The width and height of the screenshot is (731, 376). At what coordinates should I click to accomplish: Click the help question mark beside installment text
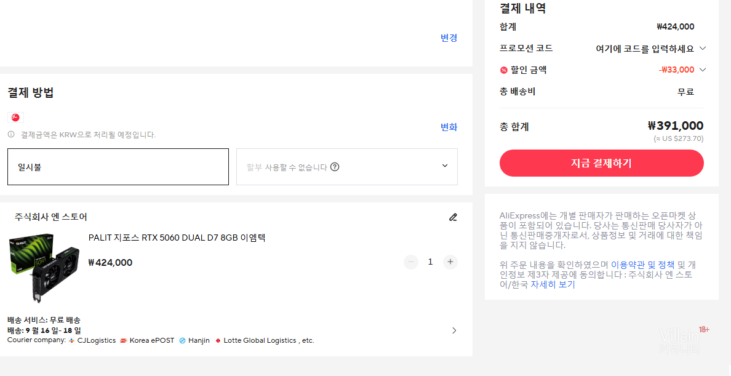[335, 167]
